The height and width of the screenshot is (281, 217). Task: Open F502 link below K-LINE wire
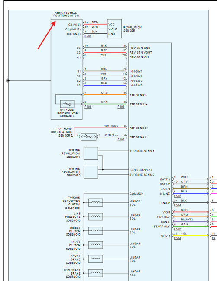[177, 196]
